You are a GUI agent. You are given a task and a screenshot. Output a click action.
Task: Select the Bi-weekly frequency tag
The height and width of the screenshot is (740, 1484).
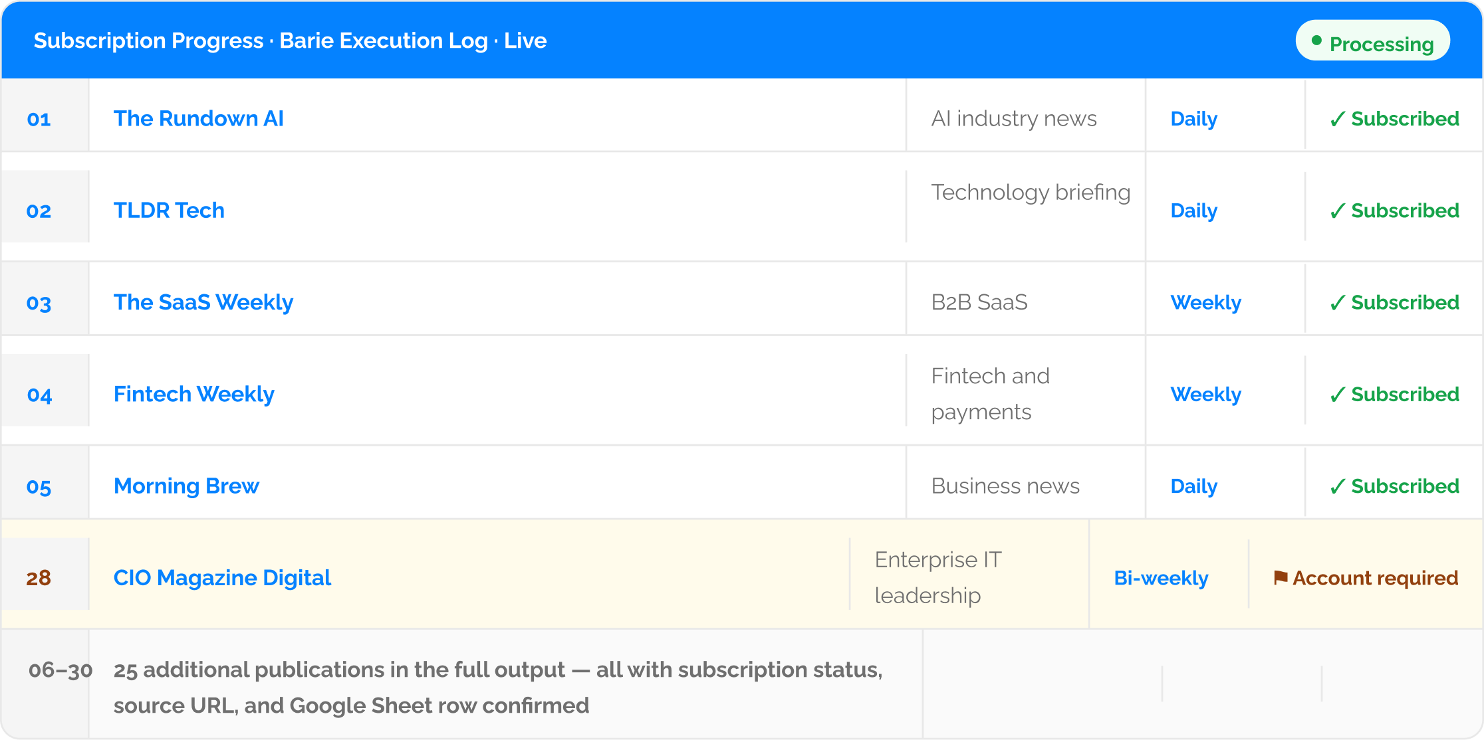(1162, 578)
